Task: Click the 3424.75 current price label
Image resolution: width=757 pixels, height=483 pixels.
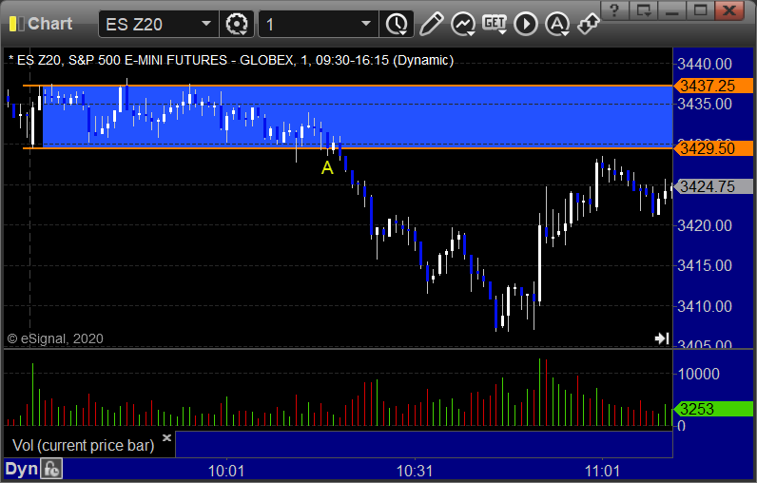Action: 713,186
